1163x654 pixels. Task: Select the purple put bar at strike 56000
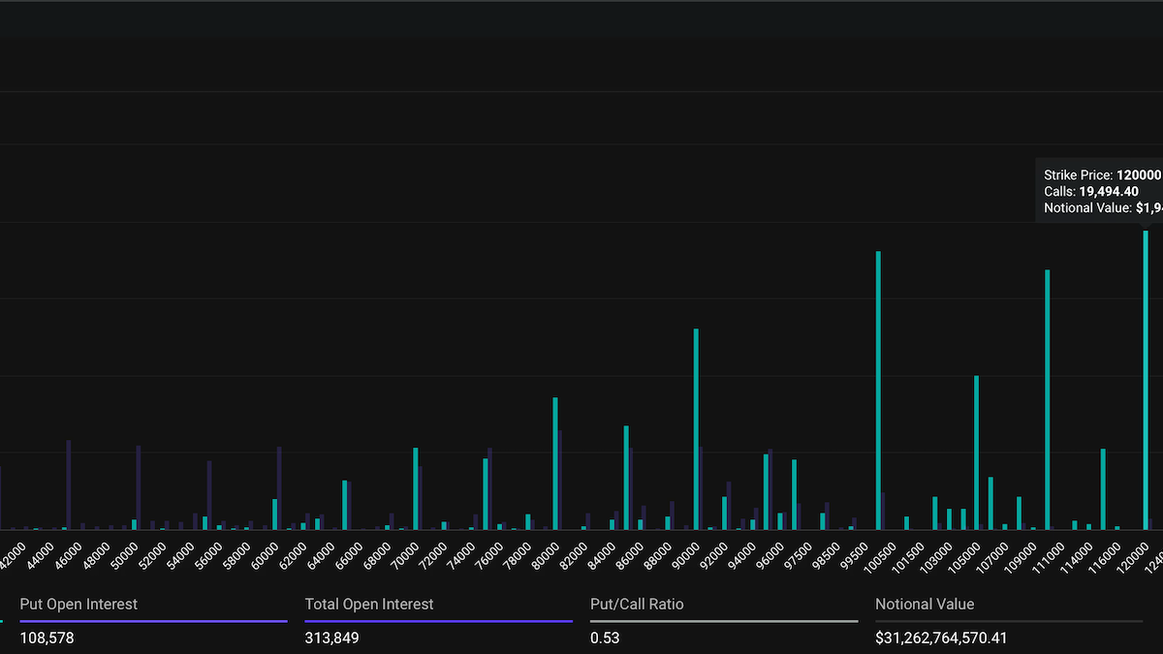pyautogui.click(x=209, y=494)
